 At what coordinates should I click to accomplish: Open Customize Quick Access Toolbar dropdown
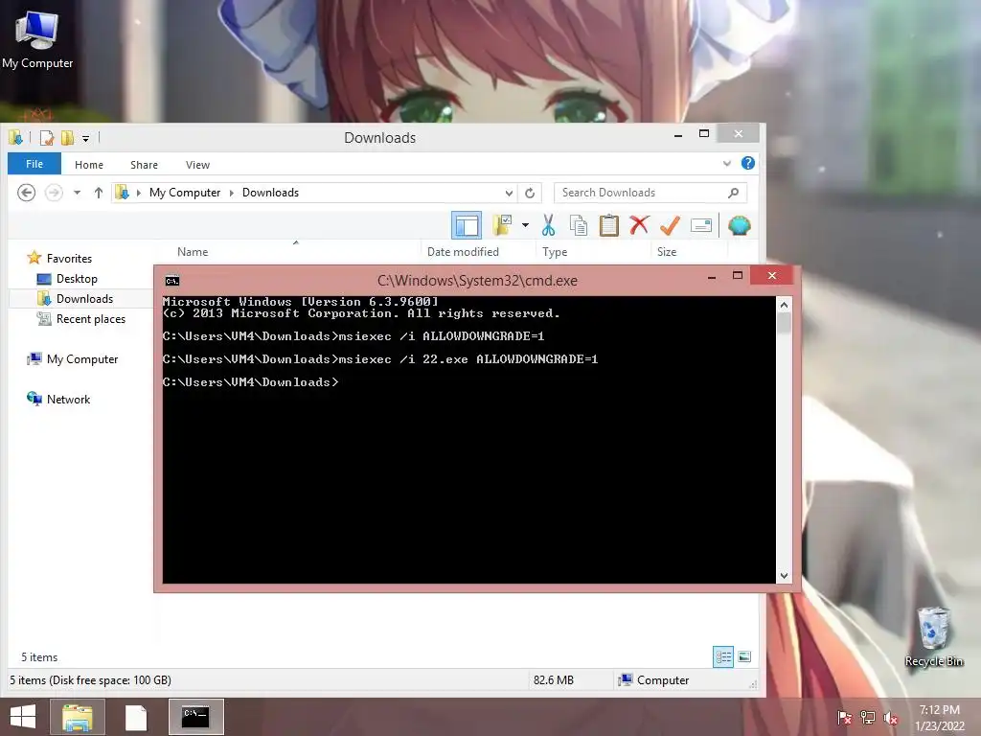coord(85,138)
